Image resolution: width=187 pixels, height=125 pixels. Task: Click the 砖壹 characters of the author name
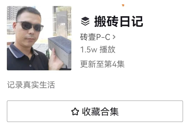point(88,37)
